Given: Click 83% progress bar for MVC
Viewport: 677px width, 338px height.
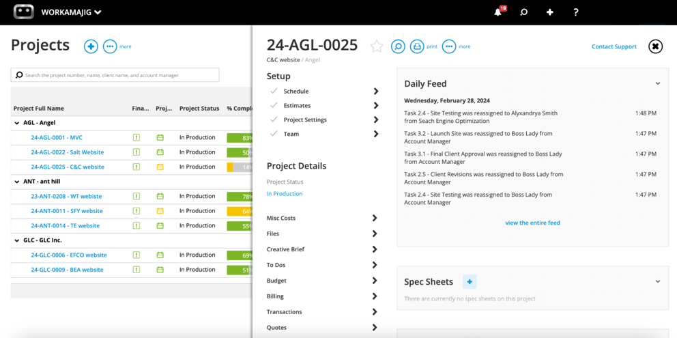Looking at the screenshot, I should click(x=240, y=138).
